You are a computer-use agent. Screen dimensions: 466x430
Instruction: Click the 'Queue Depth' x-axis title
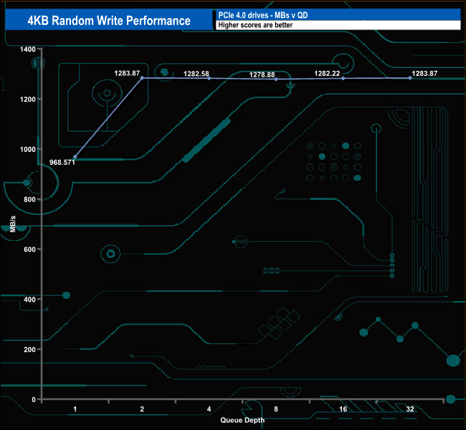click(242, 420)
